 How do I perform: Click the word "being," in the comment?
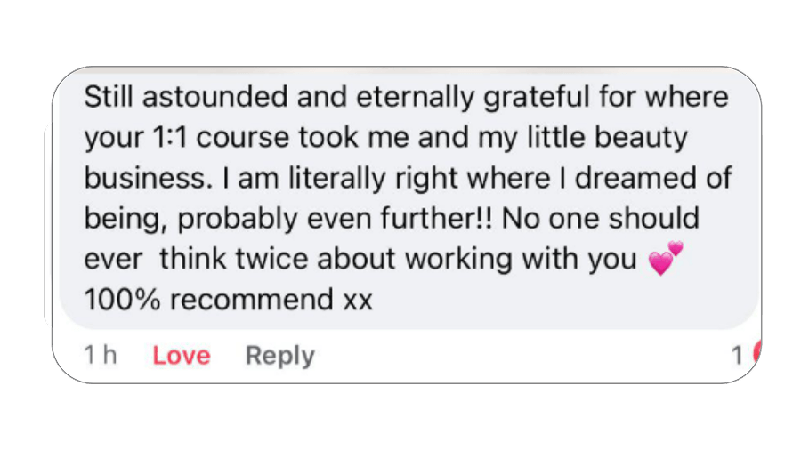[x=123, y=219]
